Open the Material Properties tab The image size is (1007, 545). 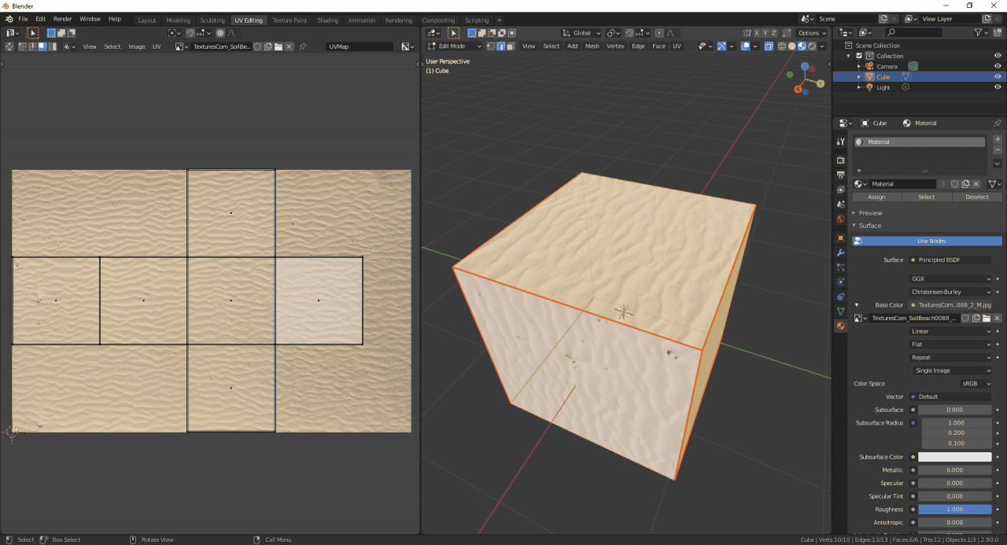[x=840, y=326]
